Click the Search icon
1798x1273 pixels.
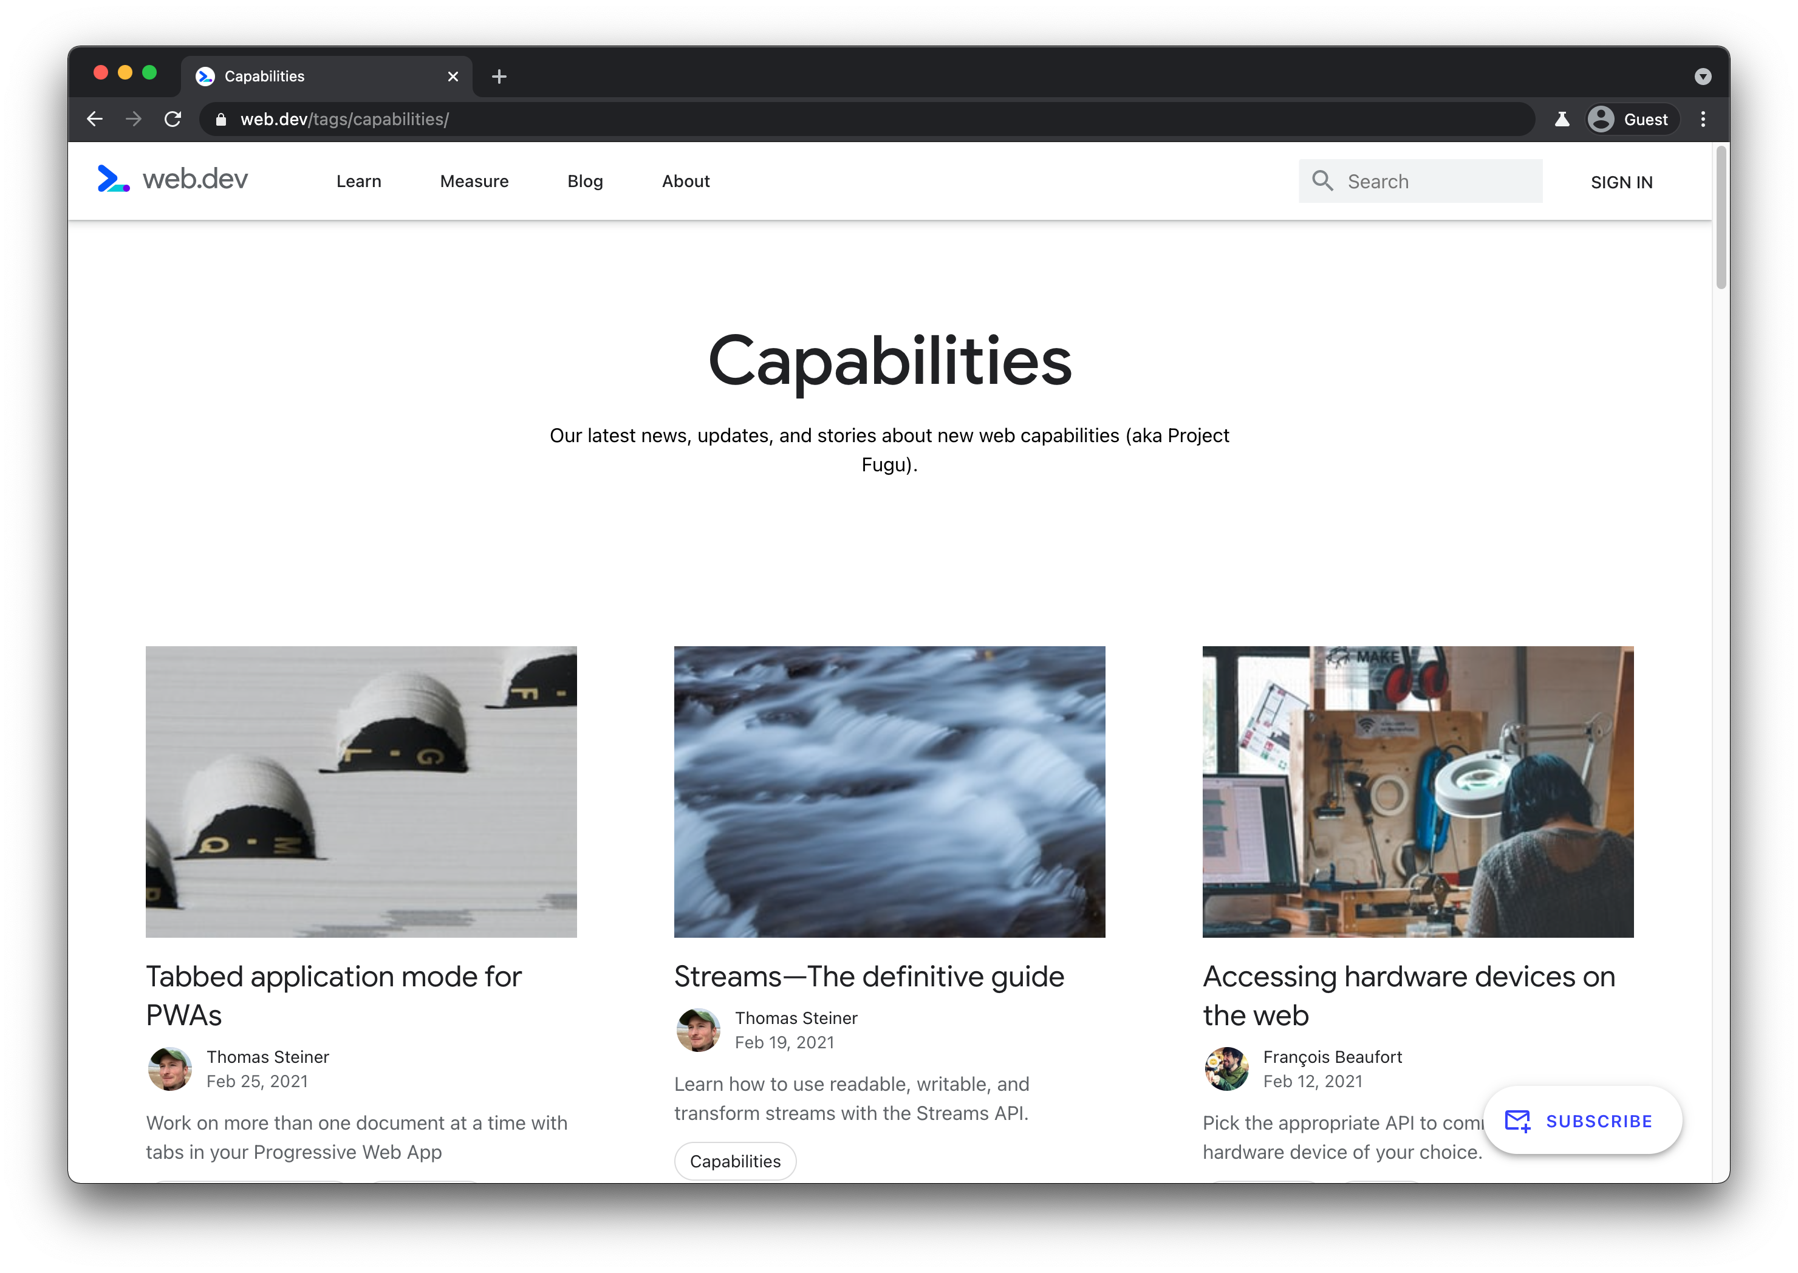coord(1322,180)
